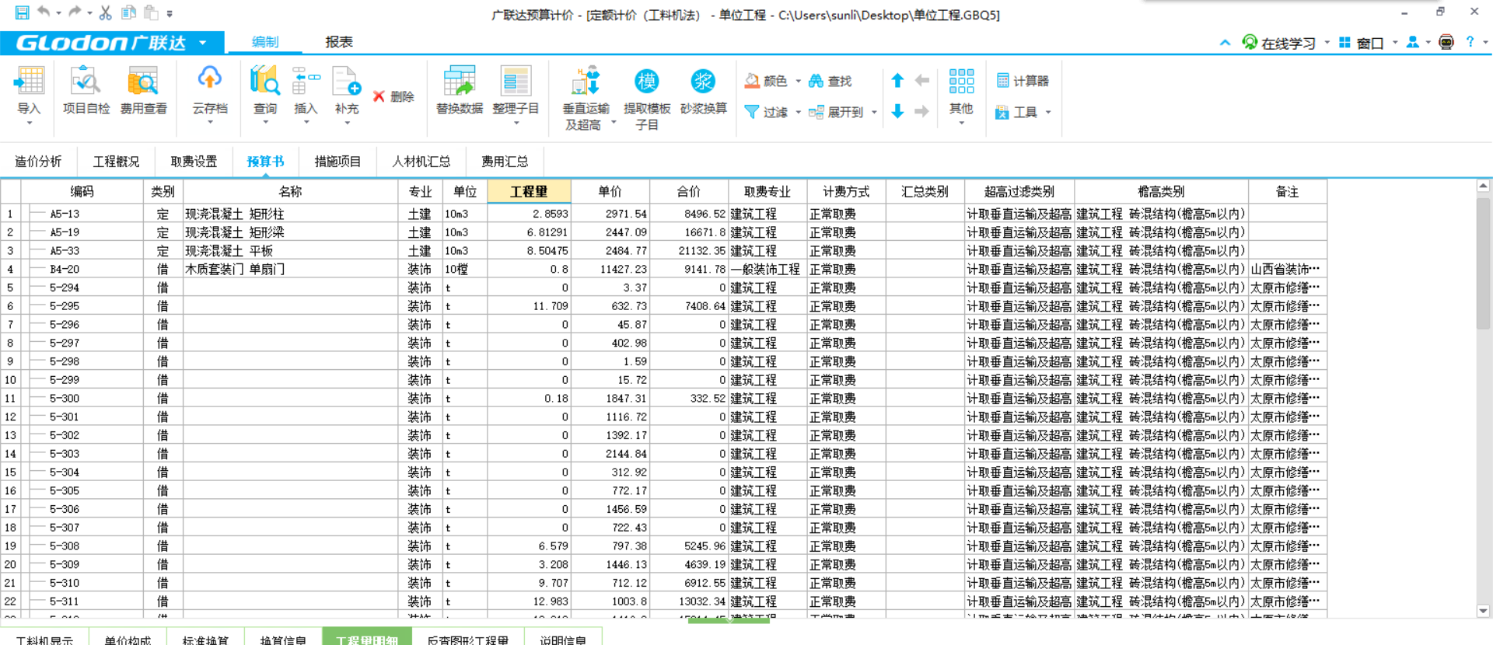Image resolution: width=1493 pixels, height=645 pixels.
Task: Open the 造价分析 tab
Action: 38,162
